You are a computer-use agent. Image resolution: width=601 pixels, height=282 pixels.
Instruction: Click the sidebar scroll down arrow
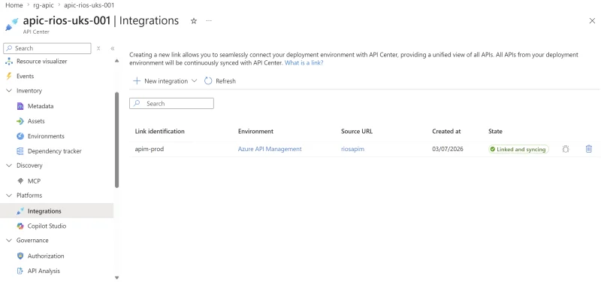[117, 277]
